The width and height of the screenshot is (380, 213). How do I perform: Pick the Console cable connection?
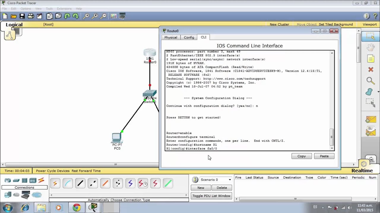coord(68,184)
